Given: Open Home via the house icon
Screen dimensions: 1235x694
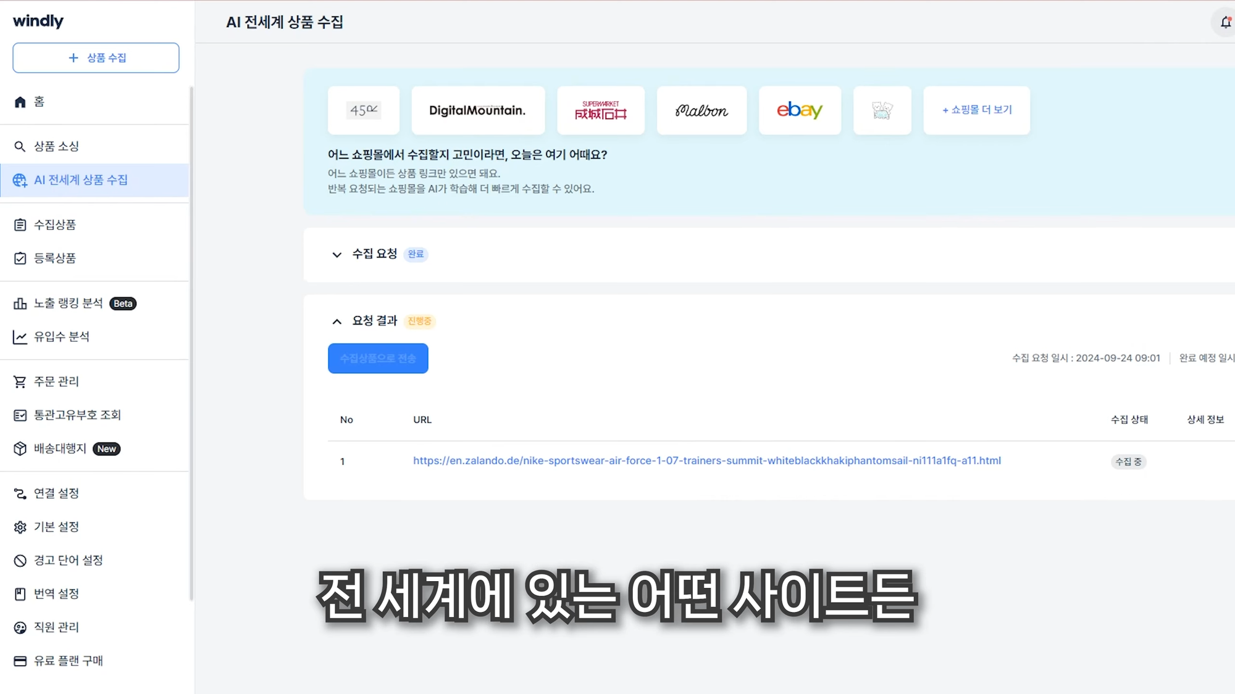Looking at the screenshot, I should (19, 101).
